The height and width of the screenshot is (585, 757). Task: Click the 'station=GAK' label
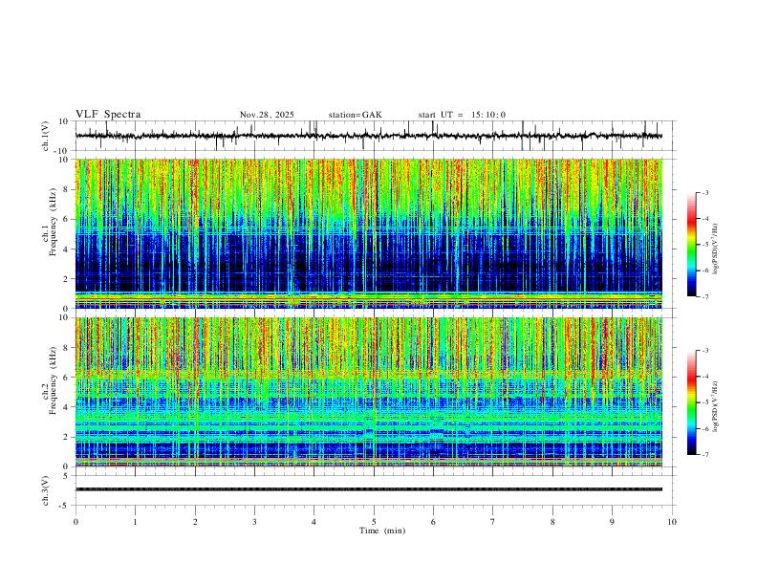tap(355, 115)
